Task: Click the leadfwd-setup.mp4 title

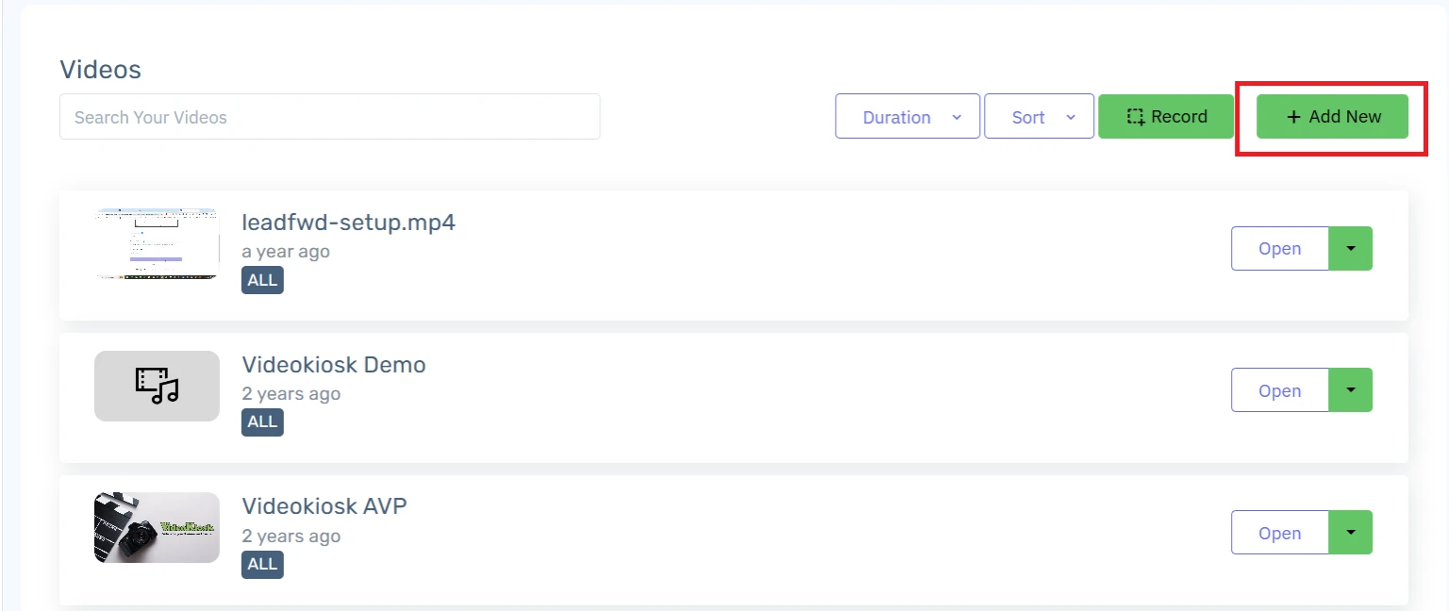Action: point(348,223)
